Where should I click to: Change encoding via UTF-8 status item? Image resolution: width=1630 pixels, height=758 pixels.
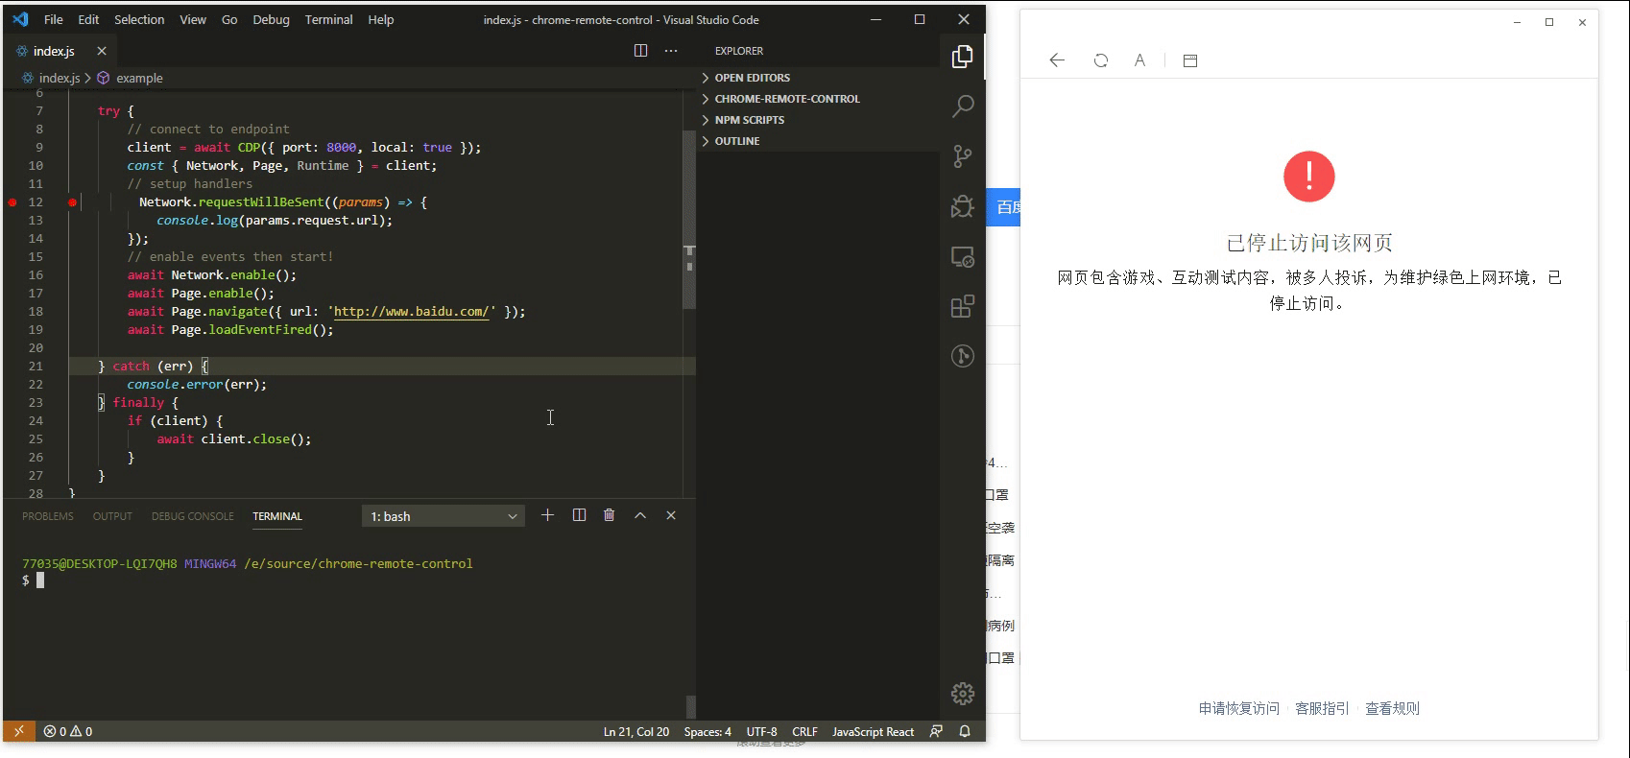[762, 731]
